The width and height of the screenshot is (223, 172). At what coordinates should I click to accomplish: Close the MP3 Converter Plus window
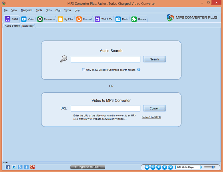pyautogui.click(x=216, y=3)
